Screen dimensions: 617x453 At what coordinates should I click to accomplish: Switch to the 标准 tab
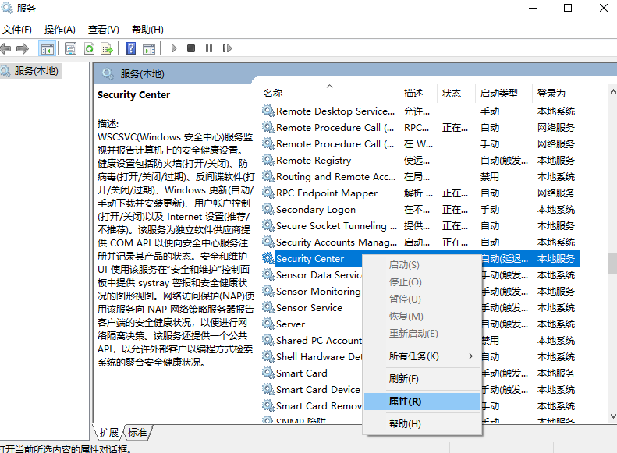click(x=137, y=432)
